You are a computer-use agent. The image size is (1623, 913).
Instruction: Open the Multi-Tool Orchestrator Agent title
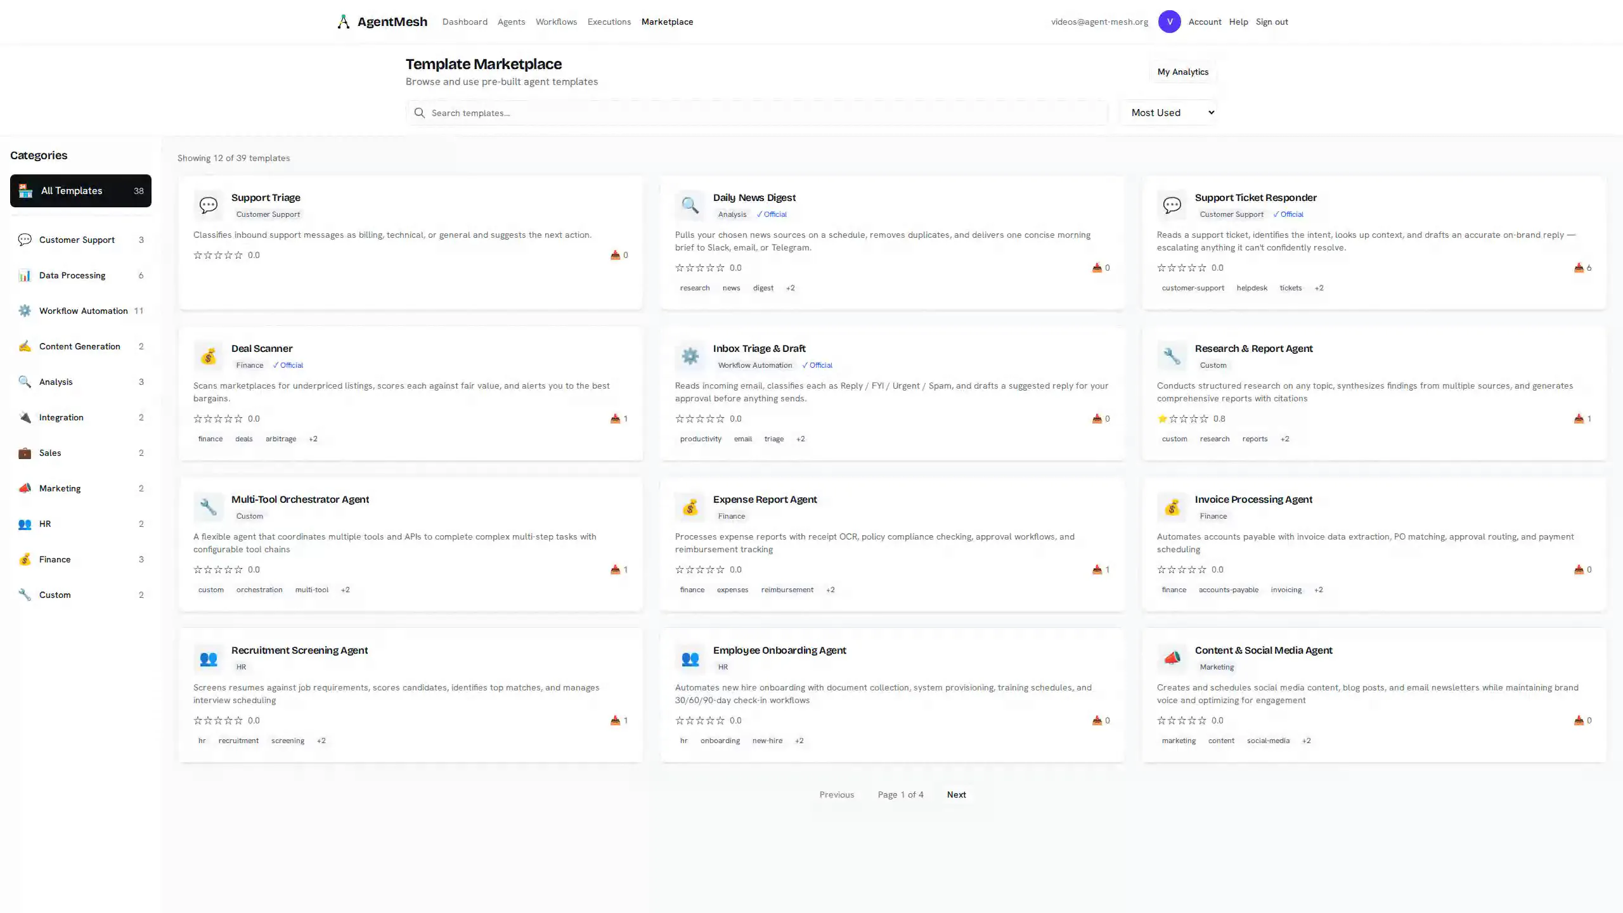300,500
